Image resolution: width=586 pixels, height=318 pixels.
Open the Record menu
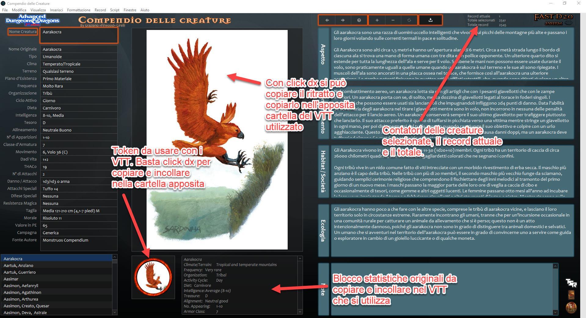[x=100, y=10]
